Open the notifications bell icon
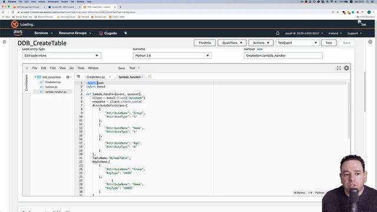The image size is (377, 212). [x=277, y=33]
